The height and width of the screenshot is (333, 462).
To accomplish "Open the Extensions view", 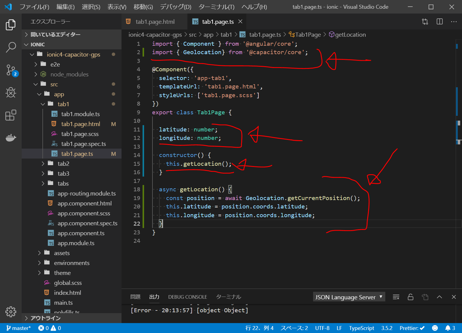I will pyautogui.click(x=11, y=115).
